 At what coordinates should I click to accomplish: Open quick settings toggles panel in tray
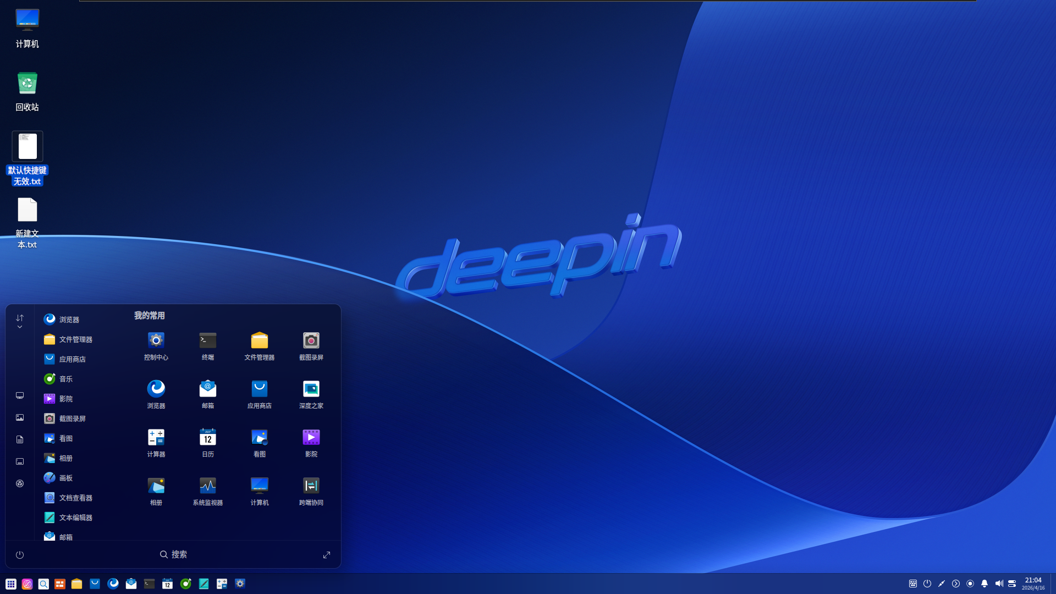point(1012,584)
